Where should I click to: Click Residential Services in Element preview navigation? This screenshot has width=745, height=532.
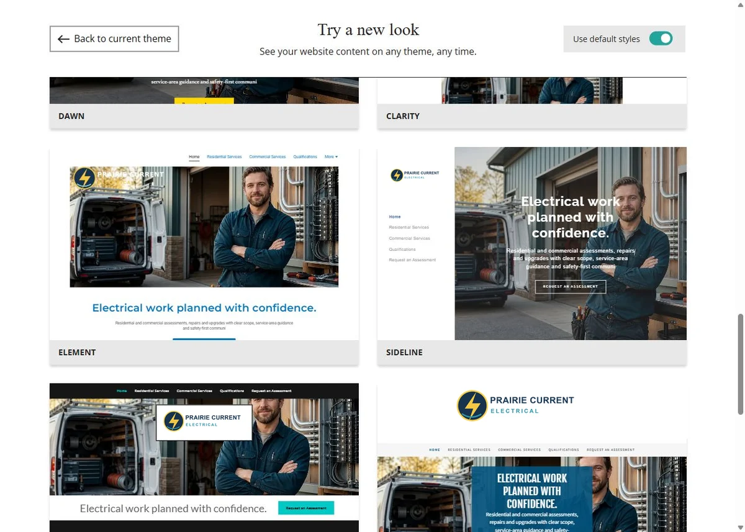tap(224, 157)
